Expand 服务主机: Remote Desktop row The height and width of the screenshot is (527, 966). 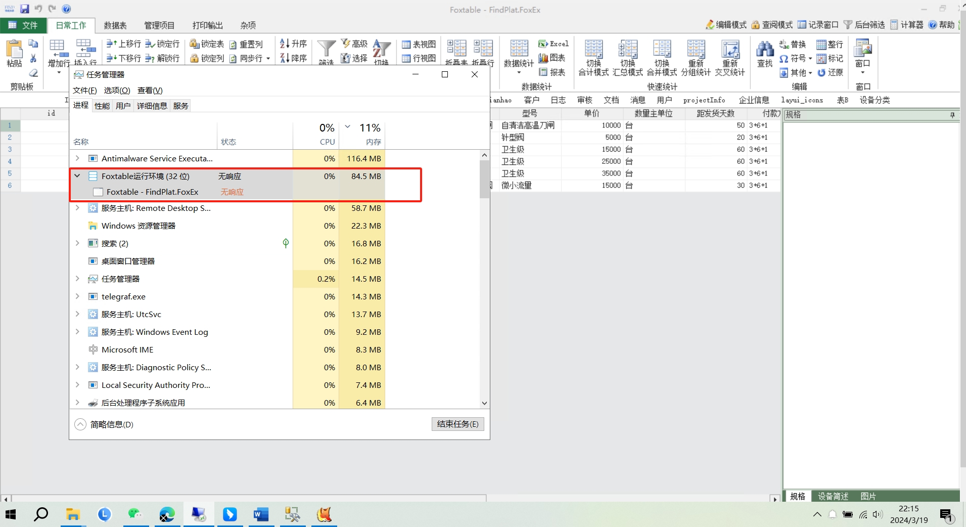77,208
